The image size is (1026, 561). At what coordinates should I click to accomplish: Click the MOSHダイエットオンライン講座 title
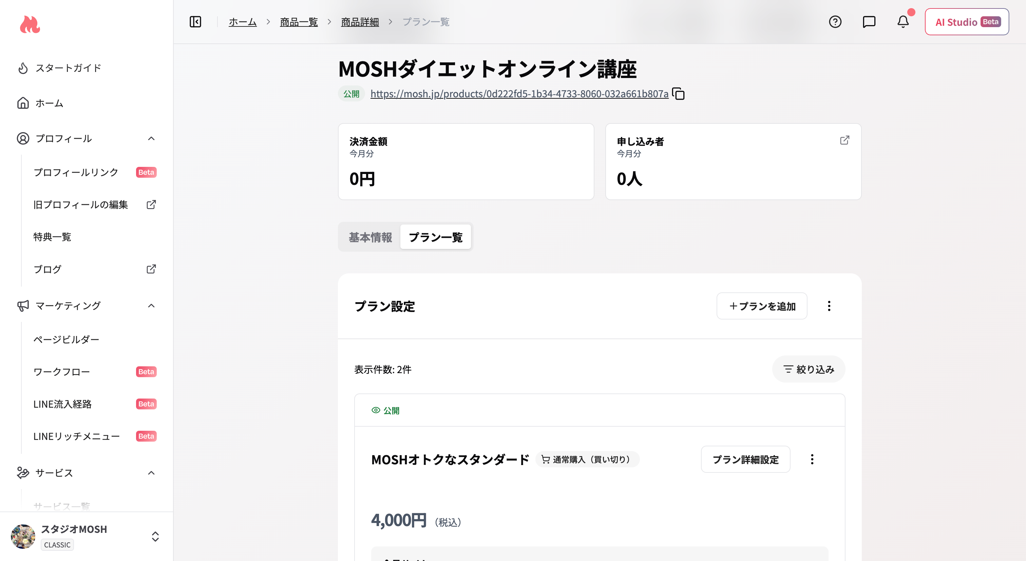point(488,69)
